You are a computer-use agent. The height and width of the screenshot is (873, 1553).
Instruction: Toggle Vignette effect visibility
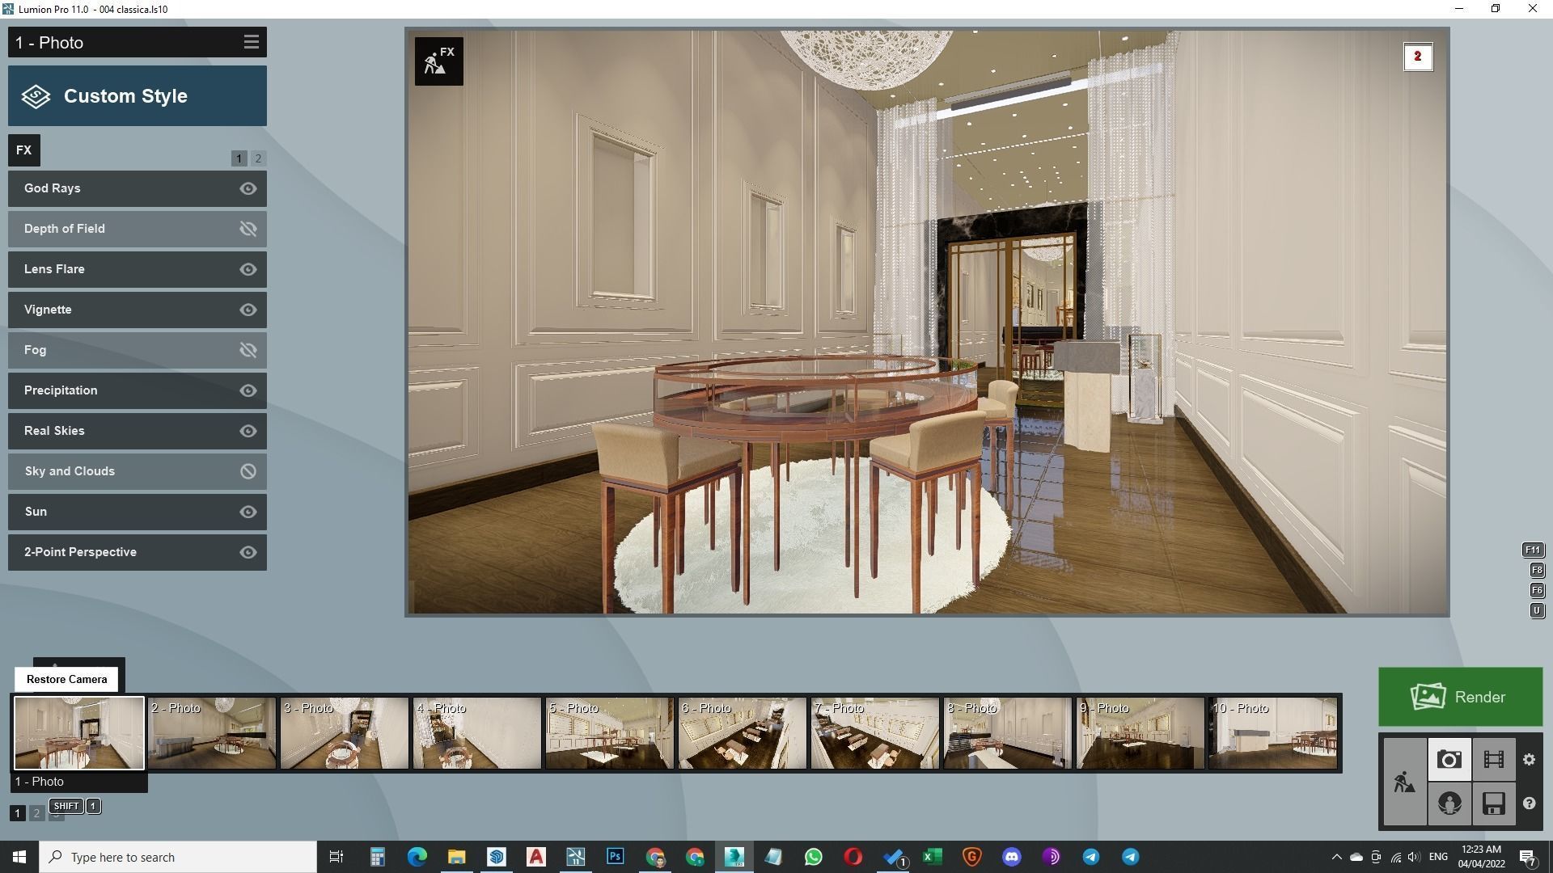[x=248, y=310]
